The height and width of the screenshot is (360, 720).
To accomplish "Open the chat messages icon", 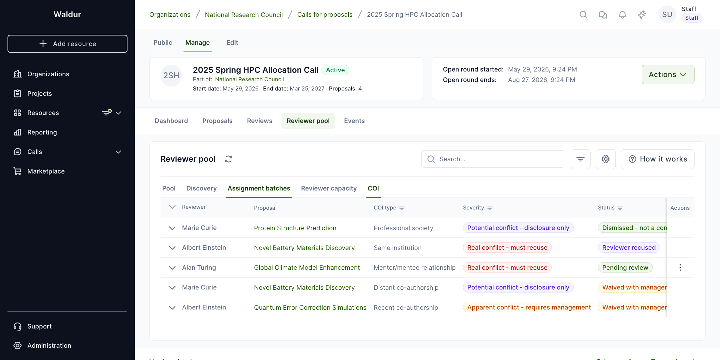I will click(x=602, y=14).
